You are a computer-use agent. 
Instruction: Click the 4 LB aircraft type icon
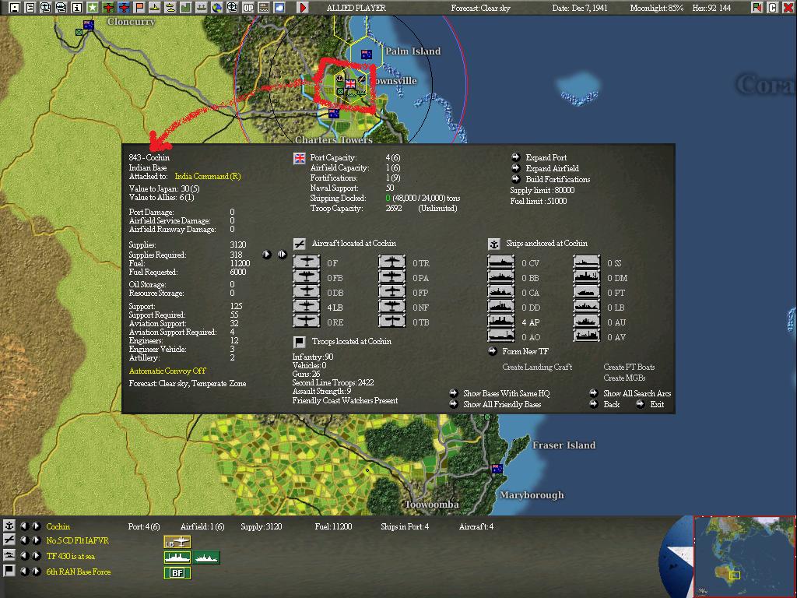tap(307, 307)
